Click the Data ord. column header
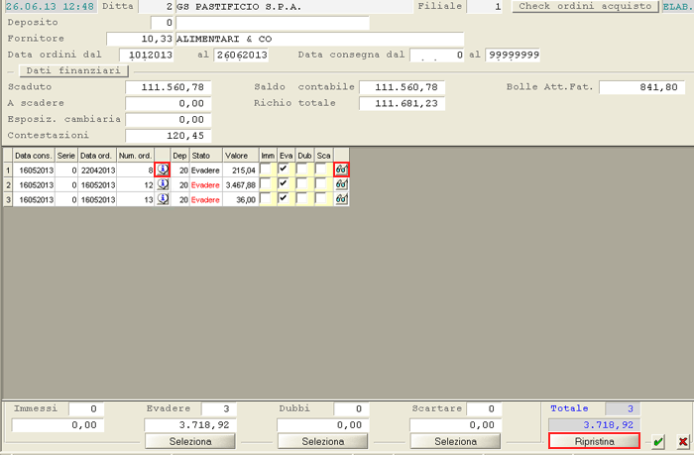694x455 pixels. tap(97, 156)
